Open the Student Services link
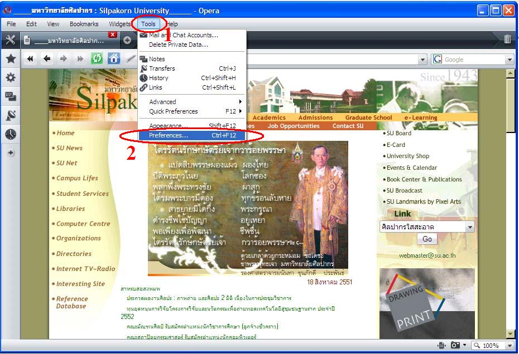Image resolution: width=519 pixels, height=354 pixels. pyautogui.click(x=83, y=194)
